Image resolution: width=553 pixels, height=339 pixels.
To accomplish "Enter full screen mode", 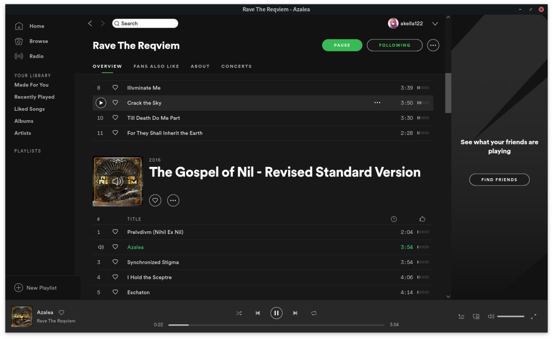I will coord(534,317).
